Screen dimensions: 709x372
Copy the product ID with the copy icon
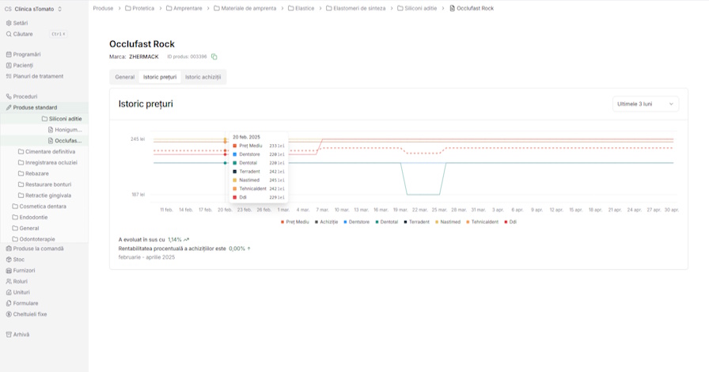214,57
